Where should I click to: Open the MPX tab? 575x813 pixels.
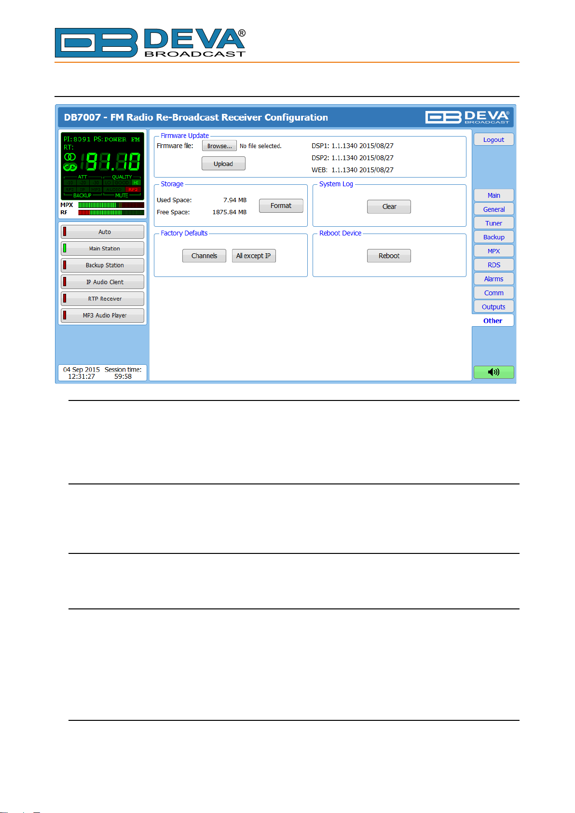point(493,251)
